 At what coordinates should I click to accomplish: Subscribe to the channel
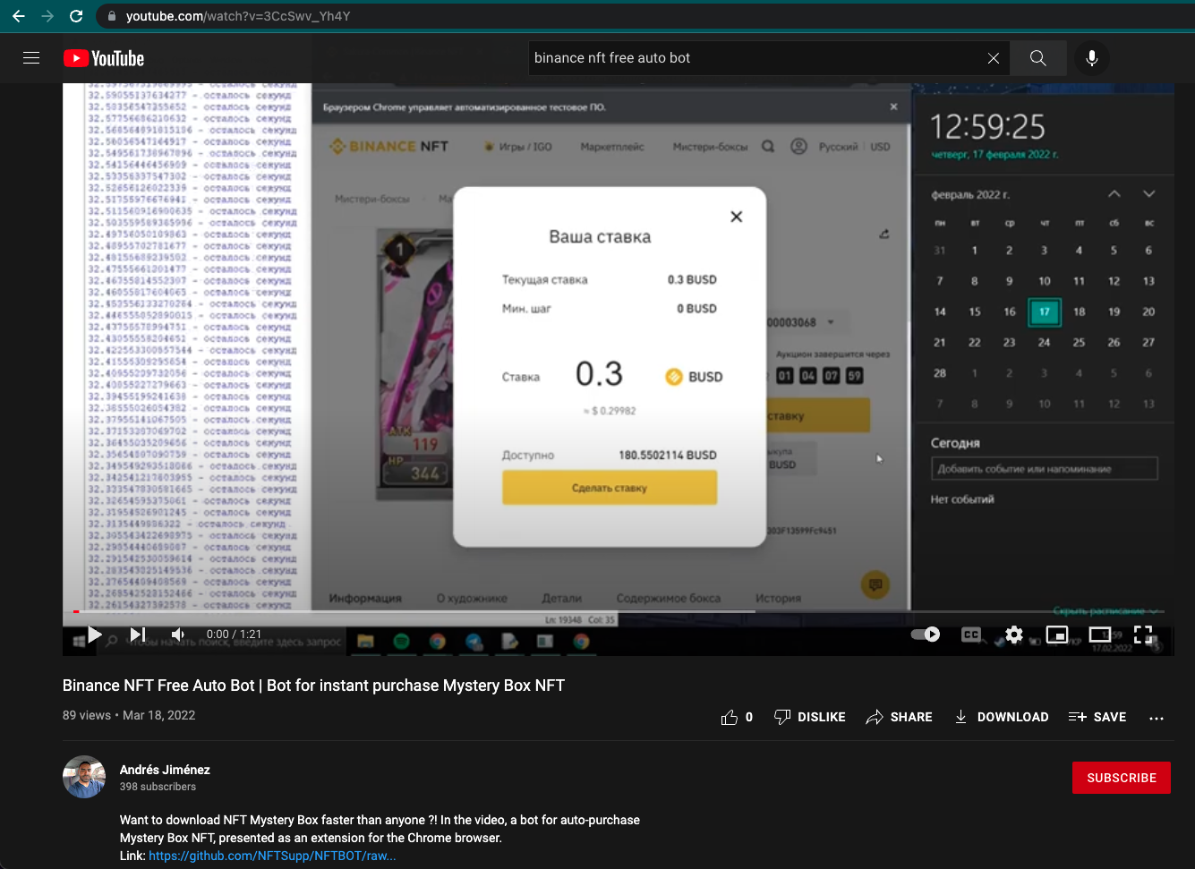1122,778
